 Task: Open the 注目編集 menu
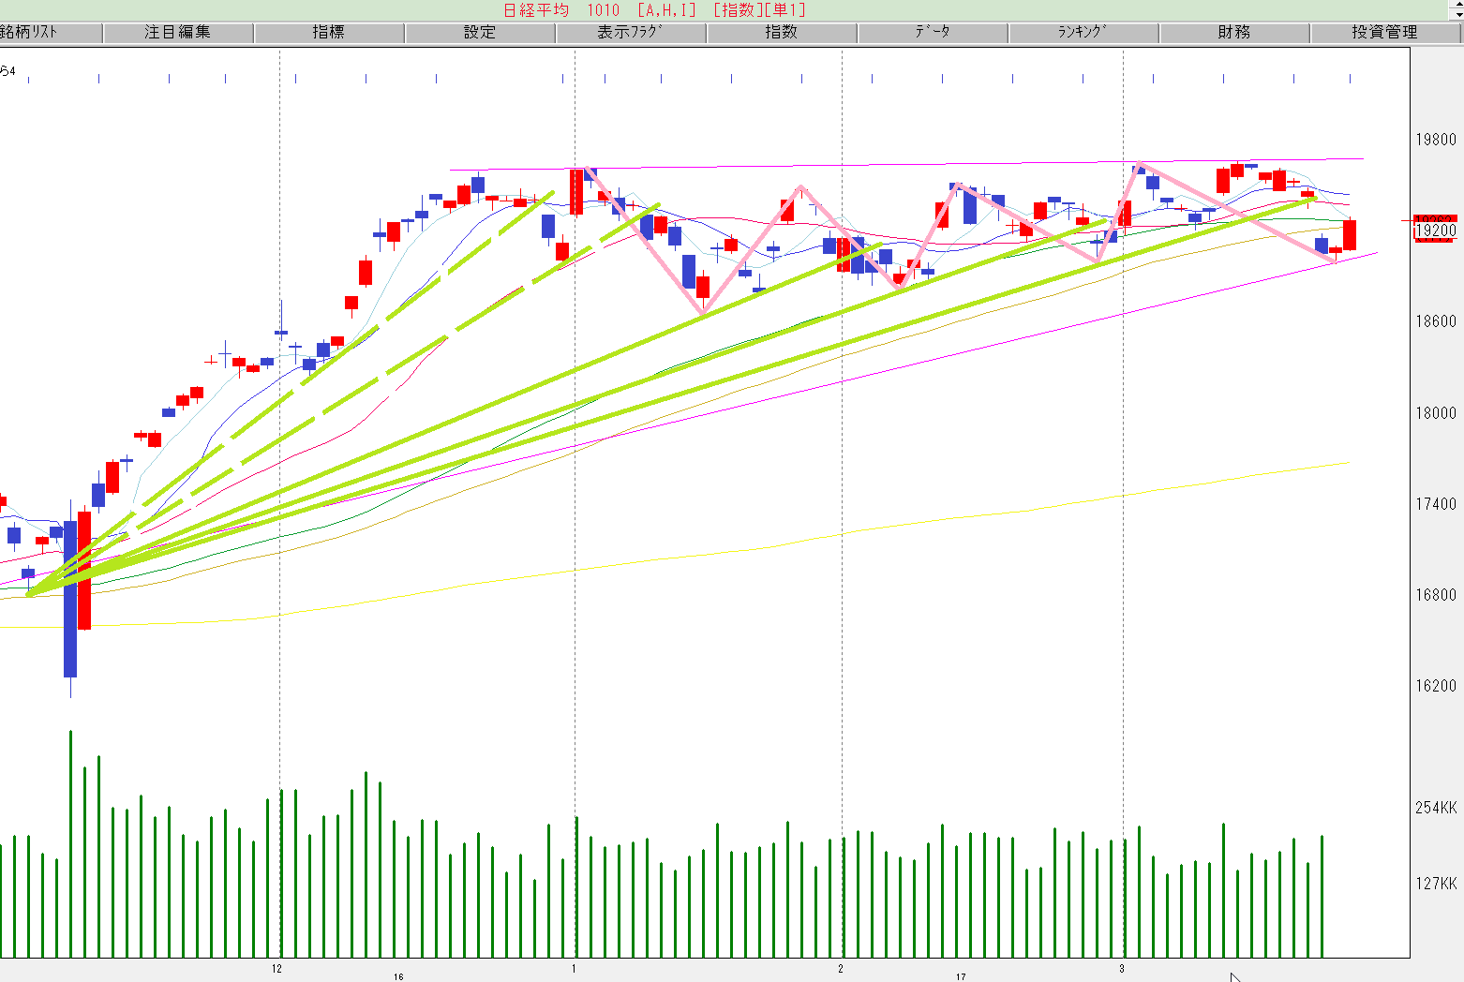tap(178, 33)
